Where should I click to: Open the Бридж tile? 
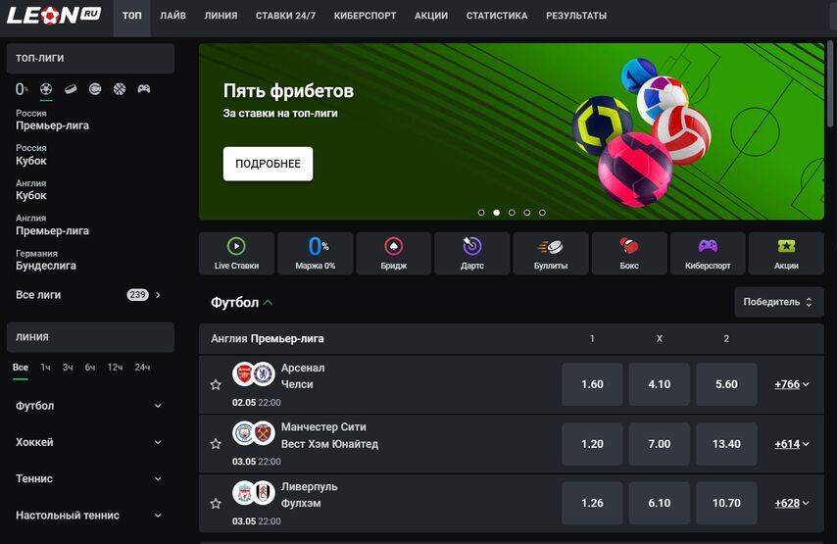[x=393, y=253]
